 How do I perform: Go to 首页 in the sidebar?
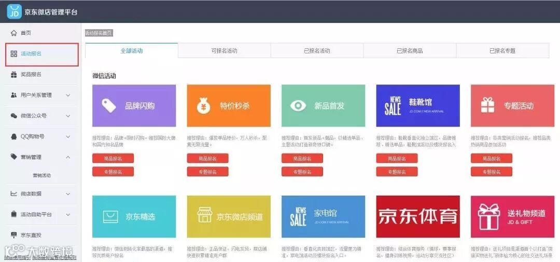click(x=26, y=33)
